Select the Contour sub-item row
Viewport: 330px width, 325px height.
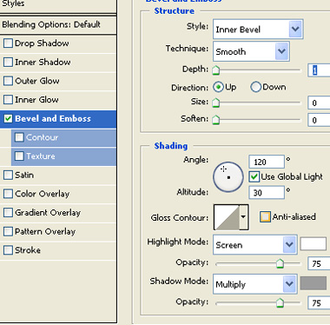tap(63, 137)
